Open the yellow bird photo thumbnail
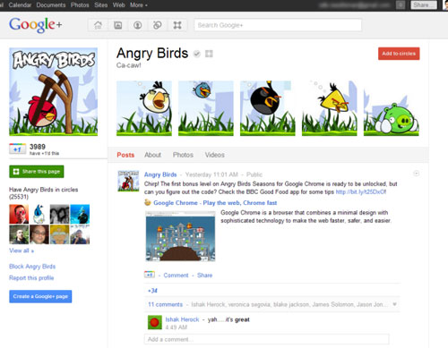This screenshot has width=448, height=348. [330, 108]
